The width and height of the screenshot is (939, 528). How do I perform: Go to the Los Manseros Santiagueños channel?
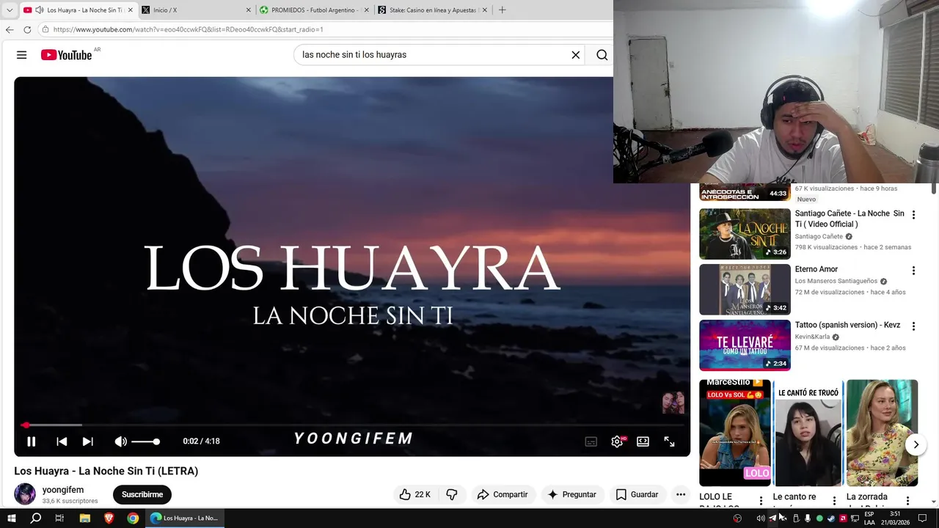[836, 281]
